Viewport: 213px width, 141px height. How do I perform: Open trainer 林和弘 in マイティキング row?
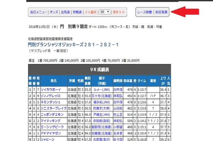(x=118, y=121)
